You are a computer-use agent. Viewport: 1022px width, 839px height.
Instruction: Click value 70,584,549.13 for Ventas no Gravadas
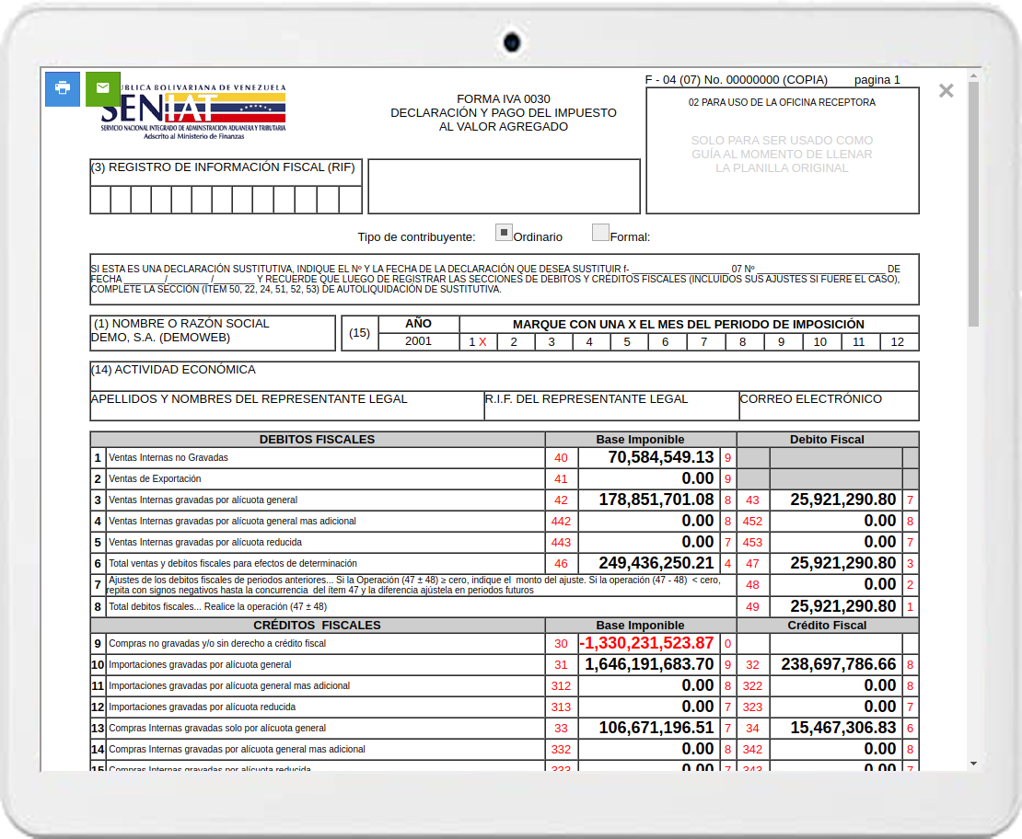(x=661, y=457)
